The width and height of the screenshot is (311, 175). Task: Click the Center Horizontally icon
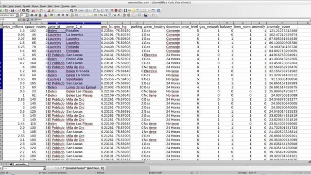63,15
